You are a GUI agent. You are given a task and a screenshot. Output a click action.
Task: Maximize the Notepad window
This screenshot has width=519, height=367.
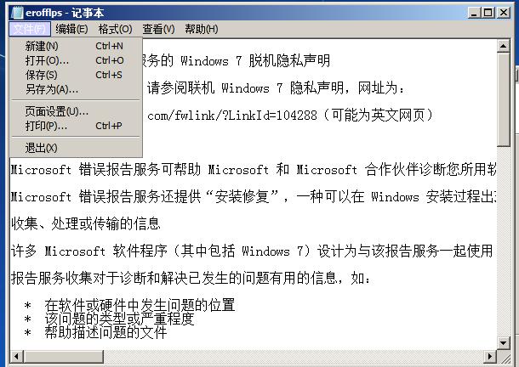pos(488,13)
